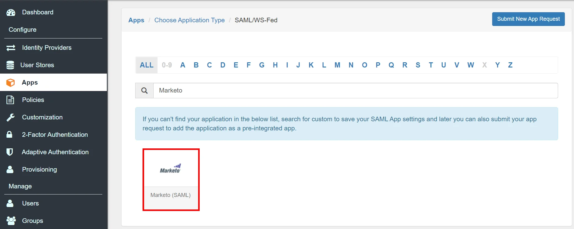Filter apps by letter D
Viewport: 574px width, 229px height.
pyautogui.click(x=223, y=65)
